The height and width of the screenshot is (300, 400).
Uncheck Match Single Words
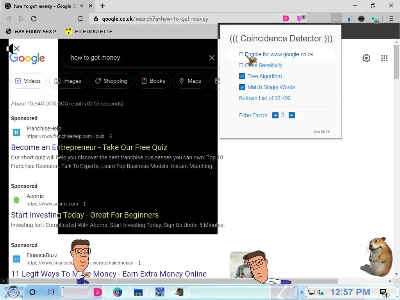coord(242,87)
